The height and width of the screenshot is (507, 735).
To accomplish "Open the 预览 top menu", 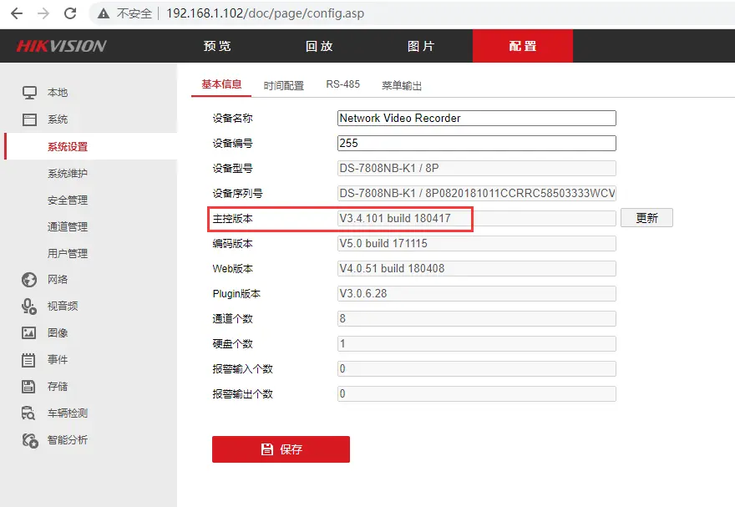I will click(x=217, y=46).
